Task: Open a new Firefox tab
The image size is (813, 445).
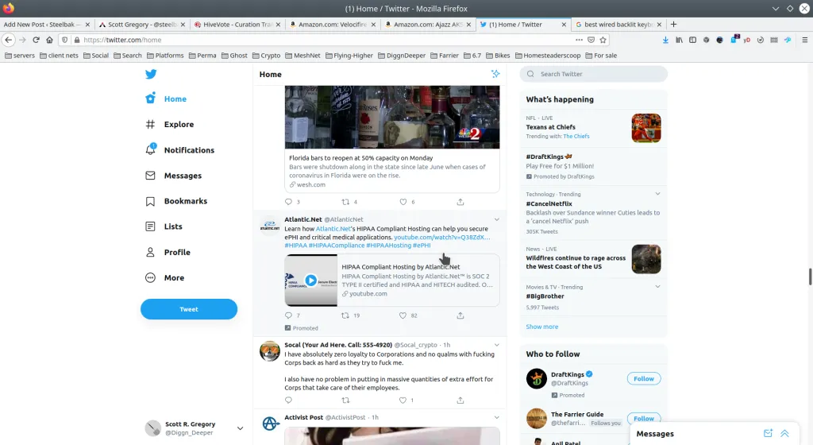Action: point(673,25)
